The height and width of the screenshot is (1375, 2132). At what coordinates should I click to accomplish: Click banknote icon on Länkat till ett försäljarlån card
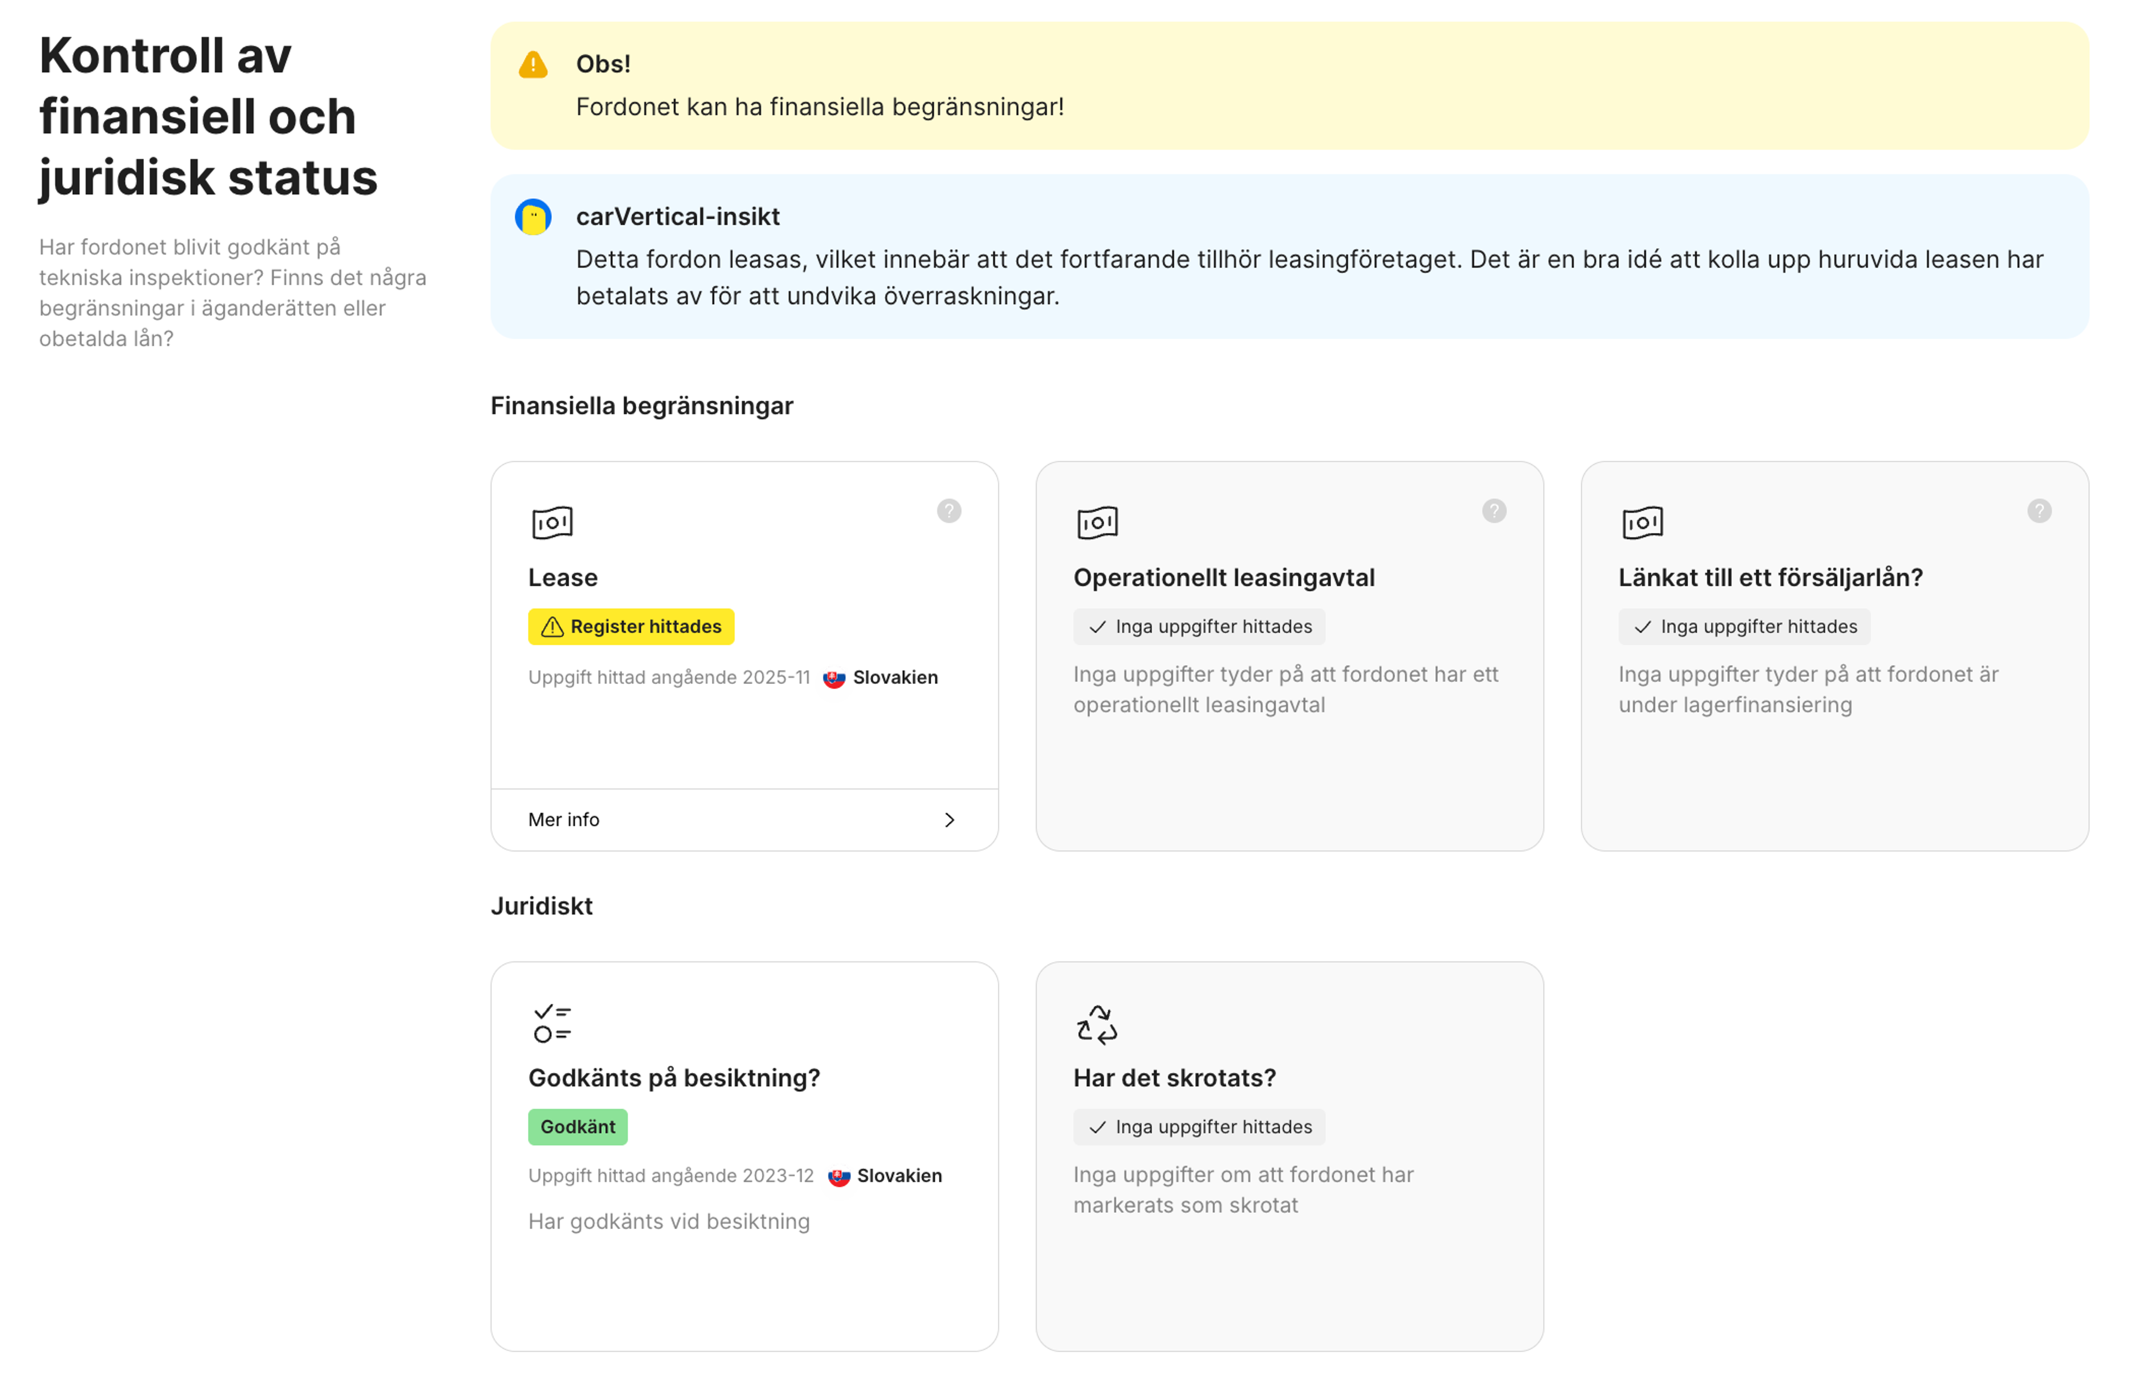(x=1643, y=522)
